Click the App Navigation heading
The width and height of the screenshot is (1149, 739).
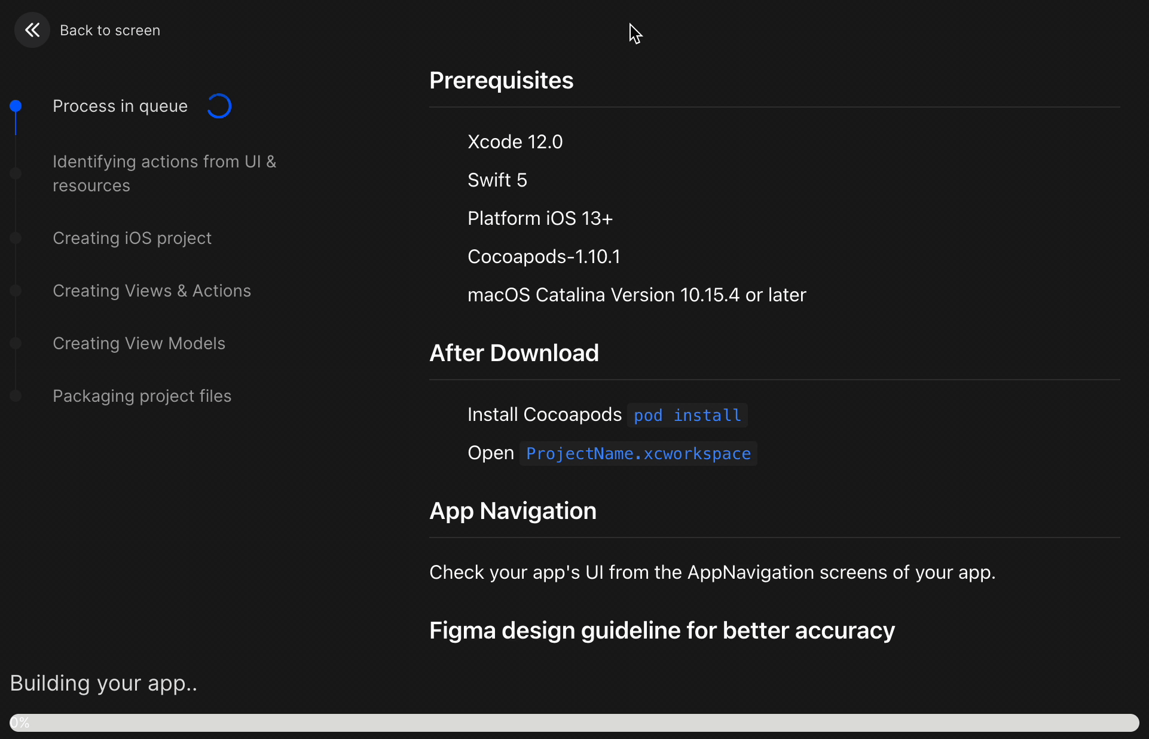click(513, 511)
